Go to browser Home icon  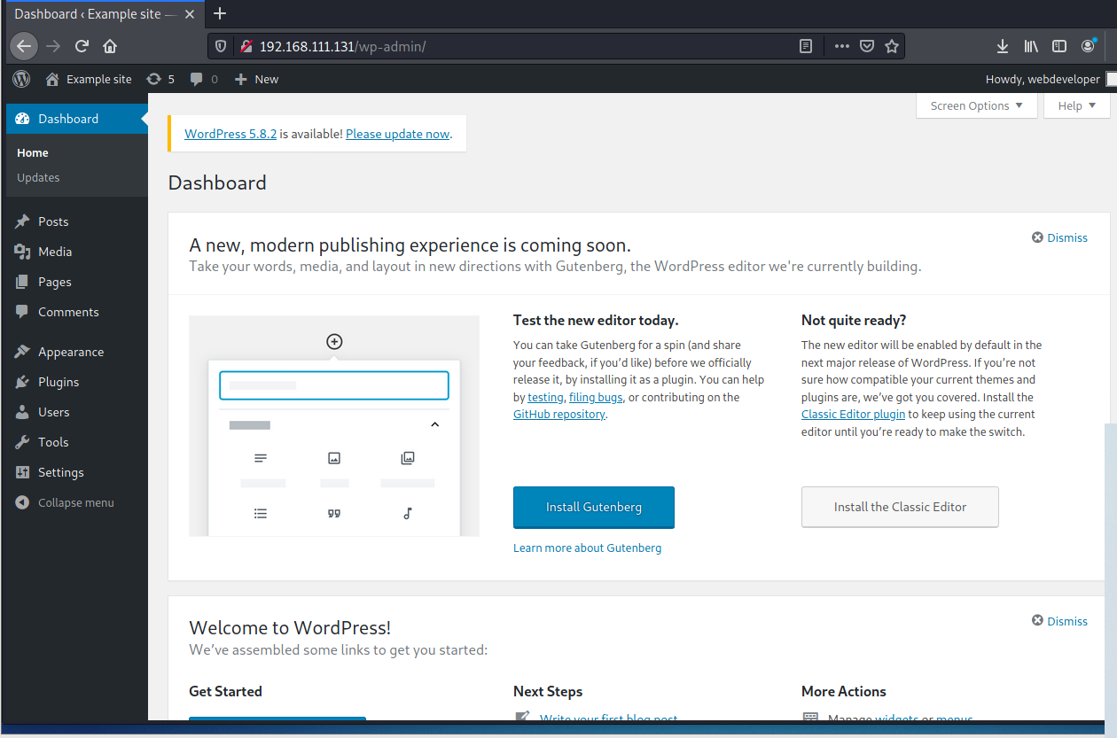coord(110,46)
